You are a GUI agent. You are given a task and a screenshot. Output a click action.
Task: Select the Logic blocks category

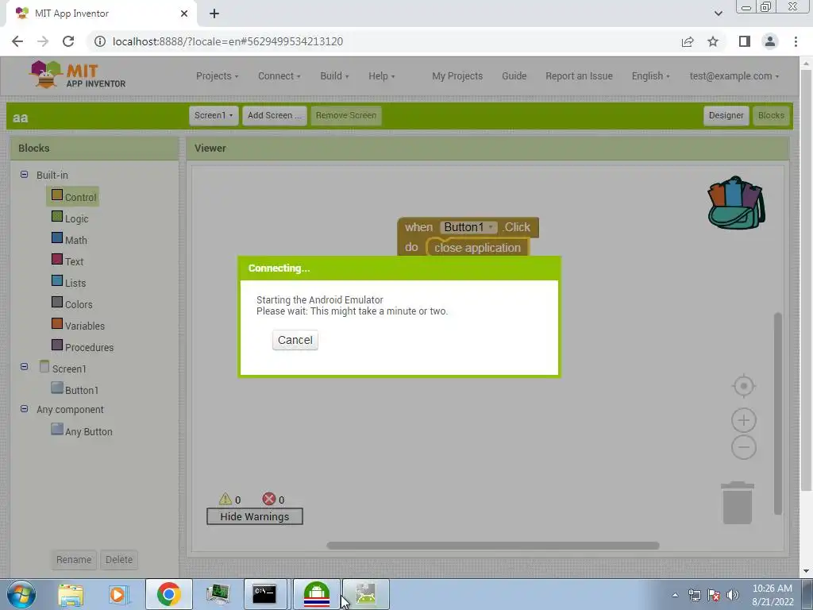[70, 218]
